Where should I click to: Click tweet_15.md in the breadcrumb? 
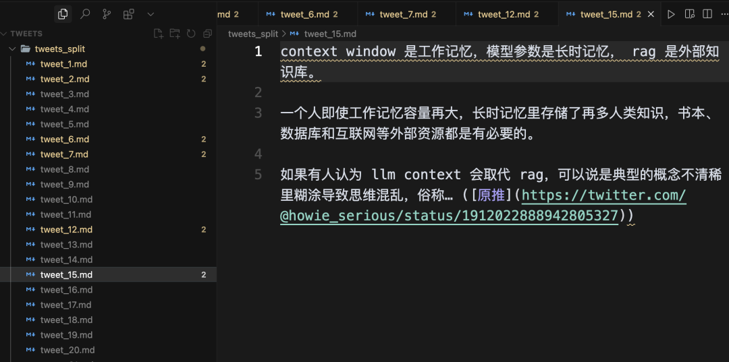330,34
